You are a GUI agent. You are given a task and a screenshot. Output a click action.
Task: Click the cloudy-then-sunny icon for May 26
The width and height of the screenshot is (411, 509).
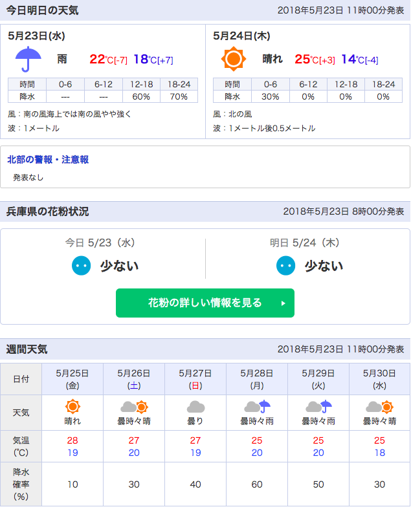coord(134,407)
